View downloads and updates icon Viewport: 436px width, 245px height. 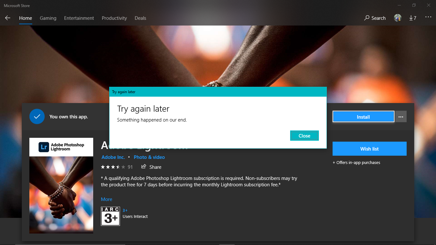(x=413, y=18)
